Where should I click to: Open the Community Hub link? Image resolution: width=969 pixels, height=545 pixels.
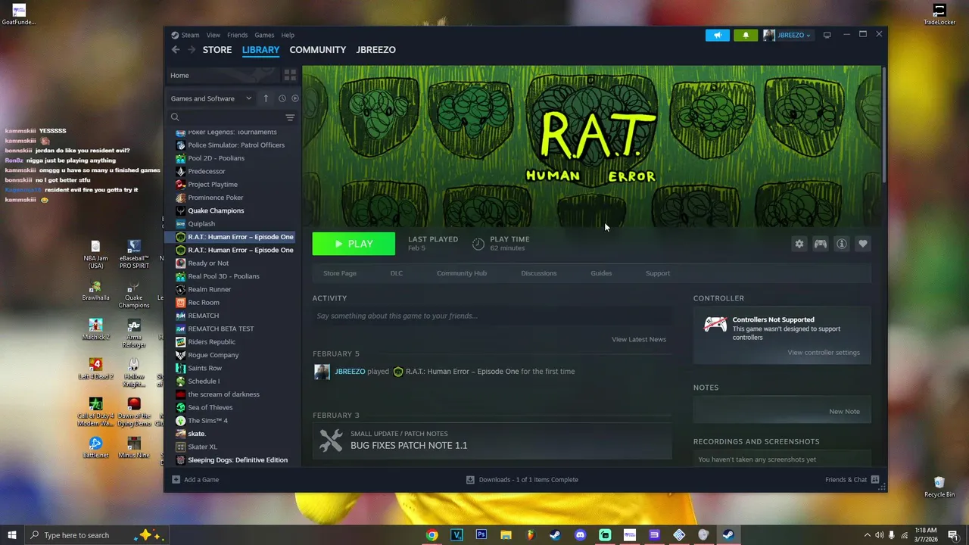[462, 273]
